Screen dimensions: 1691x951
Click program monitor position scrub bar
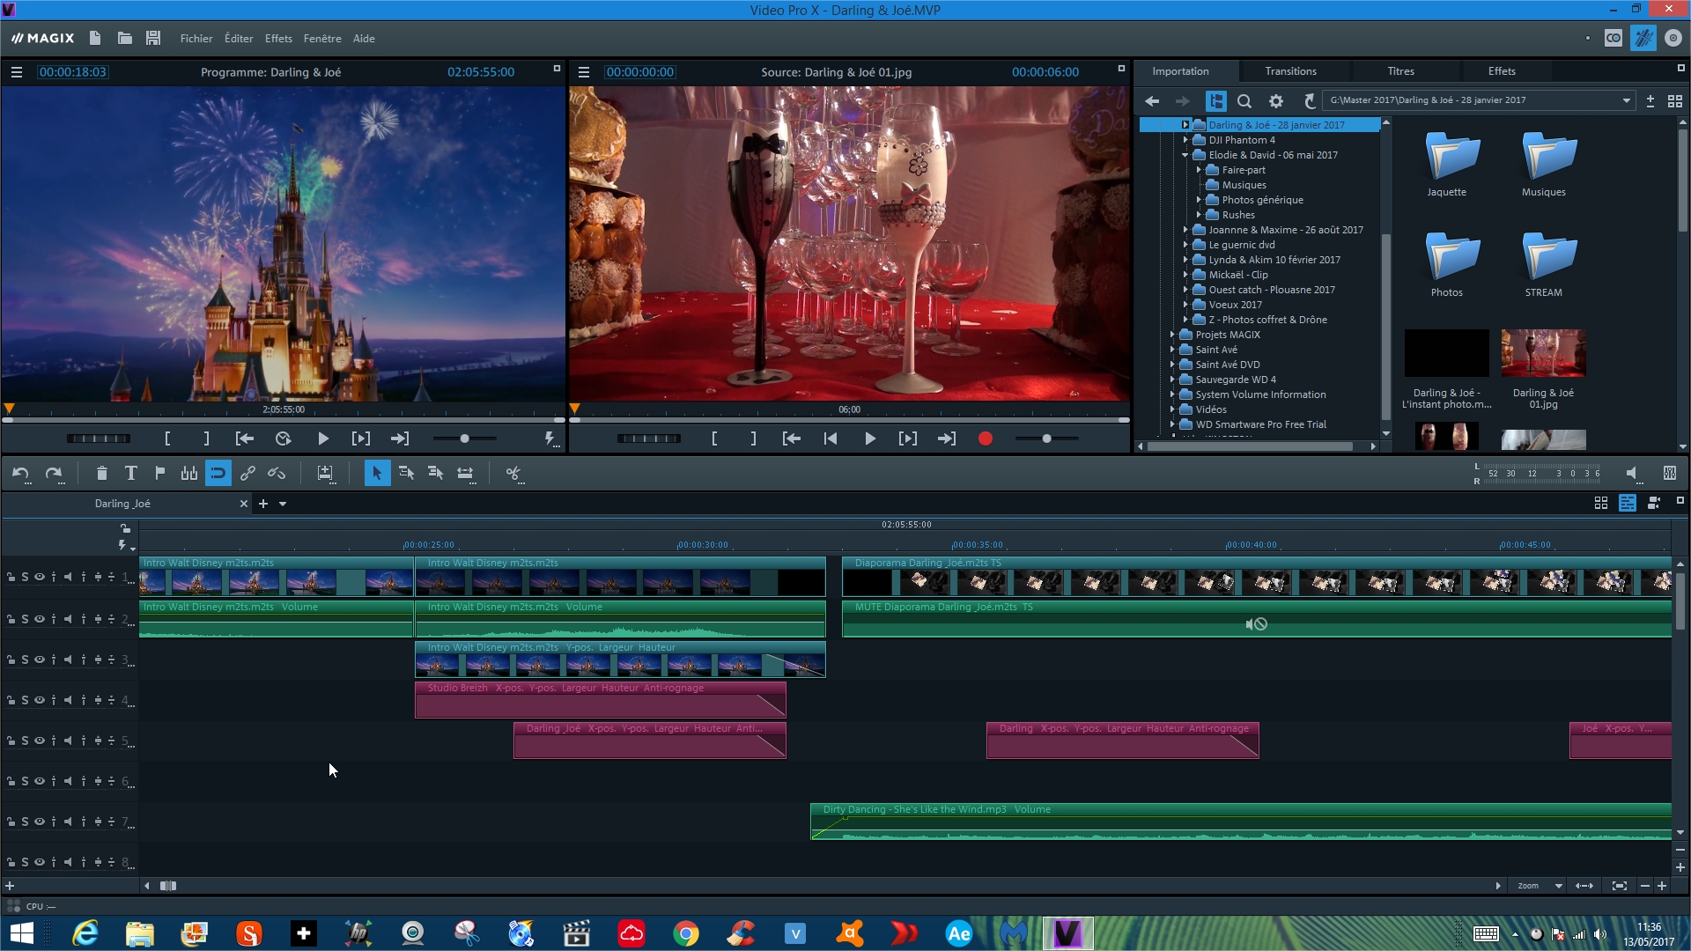284,420
